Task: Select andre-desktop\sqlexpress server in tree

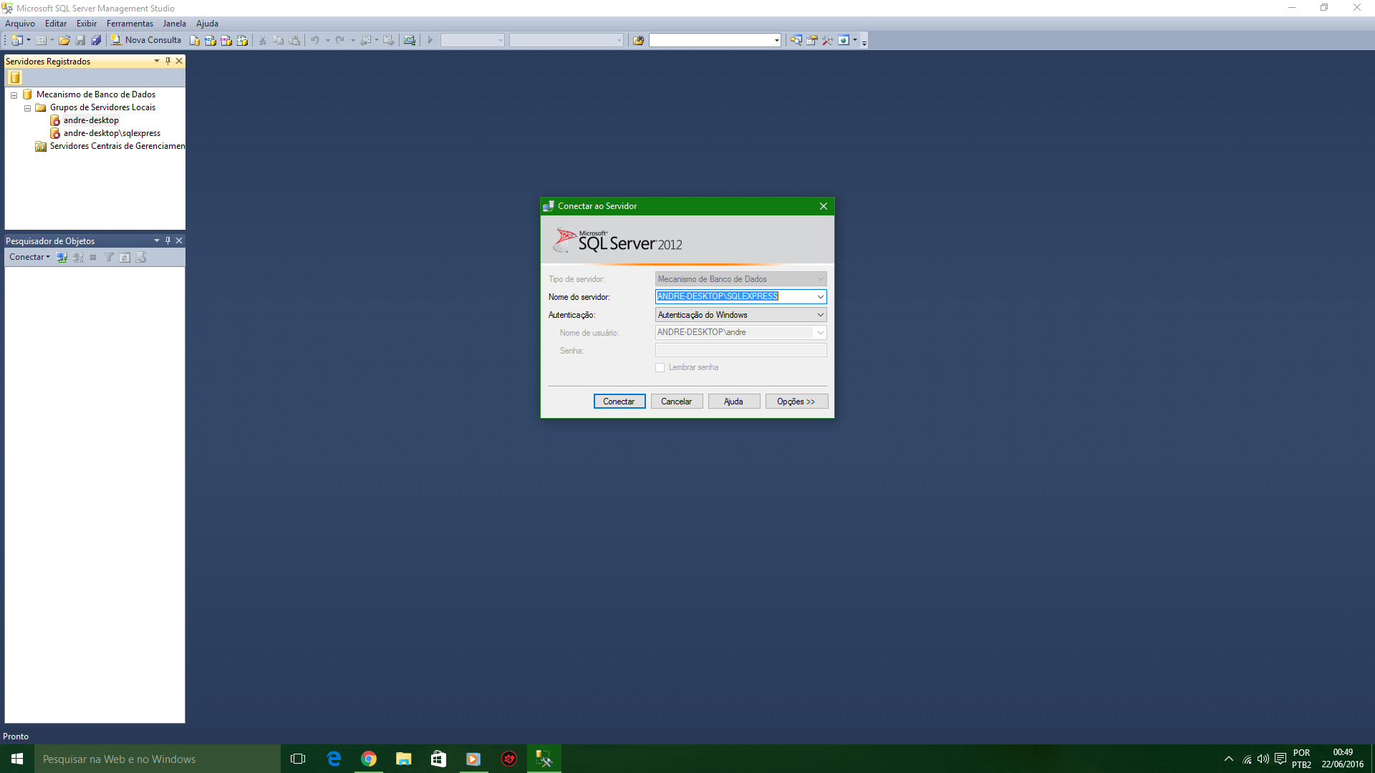Action: point(112,133)
